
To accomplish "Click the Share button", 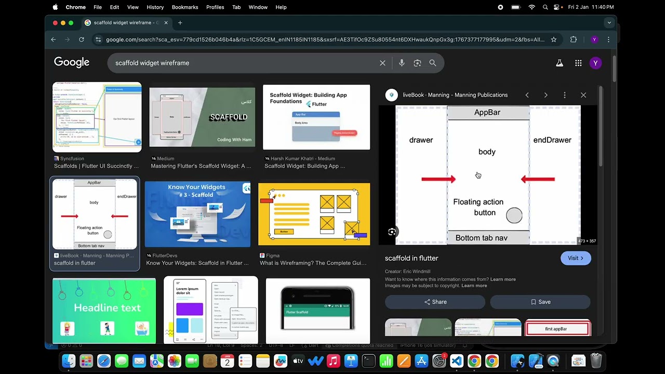I will click(435, 302).
